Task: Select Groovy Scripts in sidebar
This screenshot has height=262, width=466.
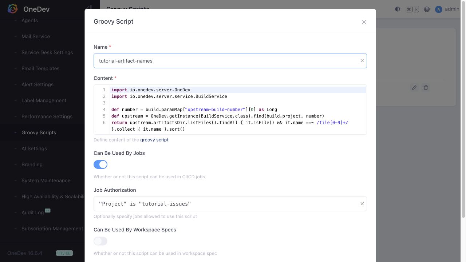Action: coord(39,132)
